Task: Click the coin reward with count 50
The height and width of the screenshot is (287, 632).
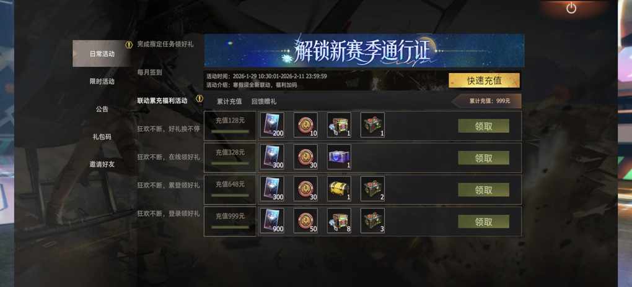Action: [305, 221]
